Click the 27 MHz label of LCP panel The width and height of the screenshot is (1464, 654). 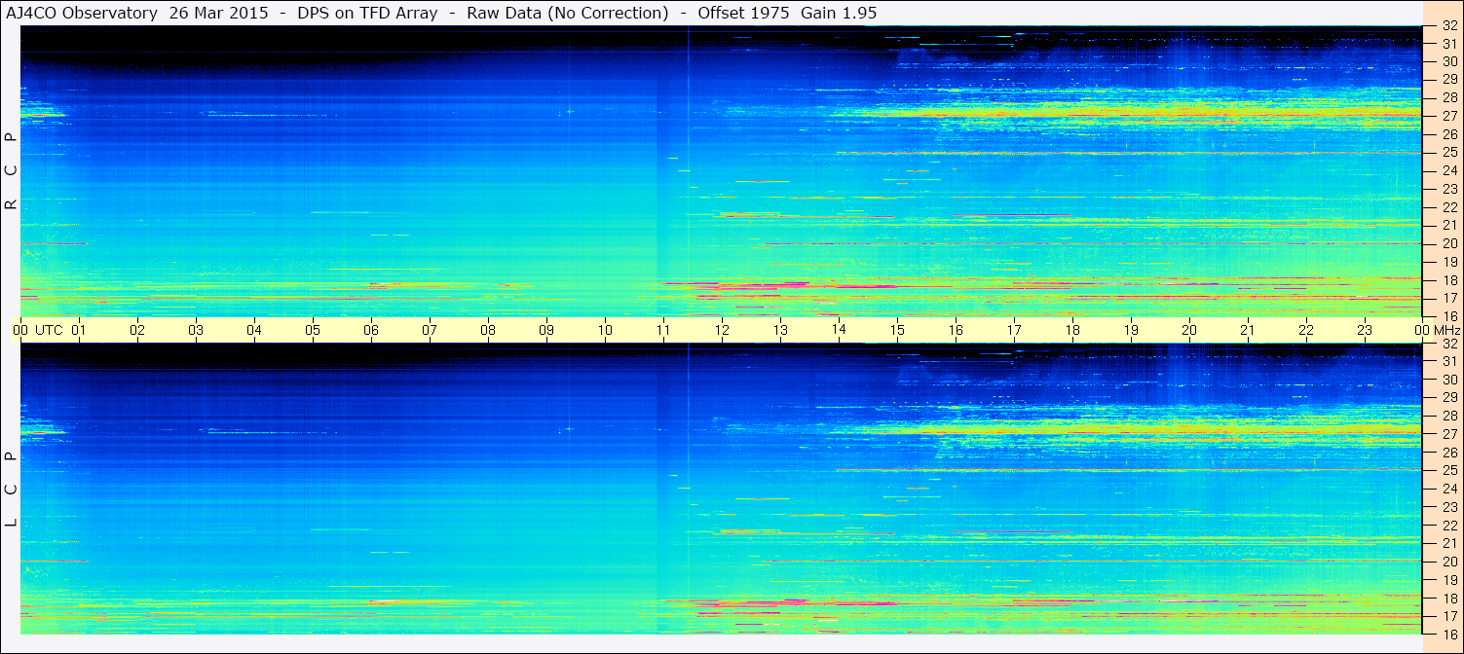tap(1449, 434)
